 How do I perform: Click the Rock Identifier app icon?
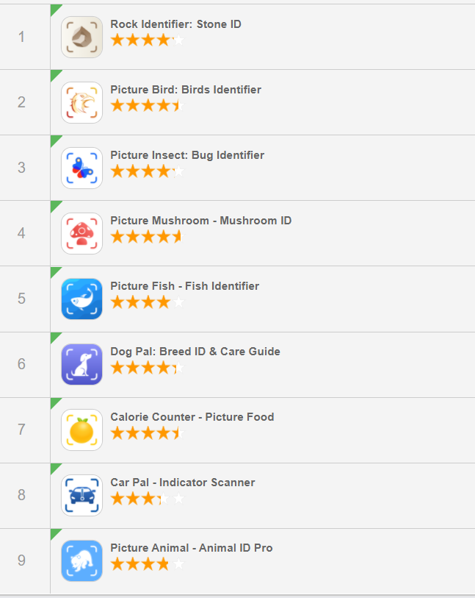tap(81, 37)
